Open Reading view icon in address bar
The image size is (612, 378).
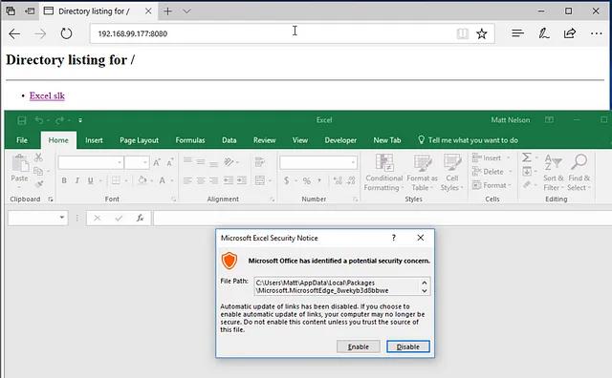coord(463,33)
